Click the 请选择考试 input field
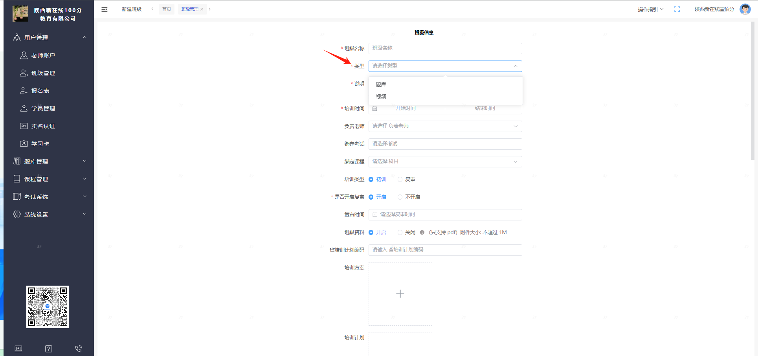 point(445,144)
